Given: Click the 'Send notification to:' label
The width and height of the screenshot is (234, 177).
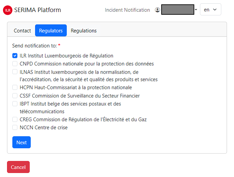Looking at the screenshot, I should point(34,46).
